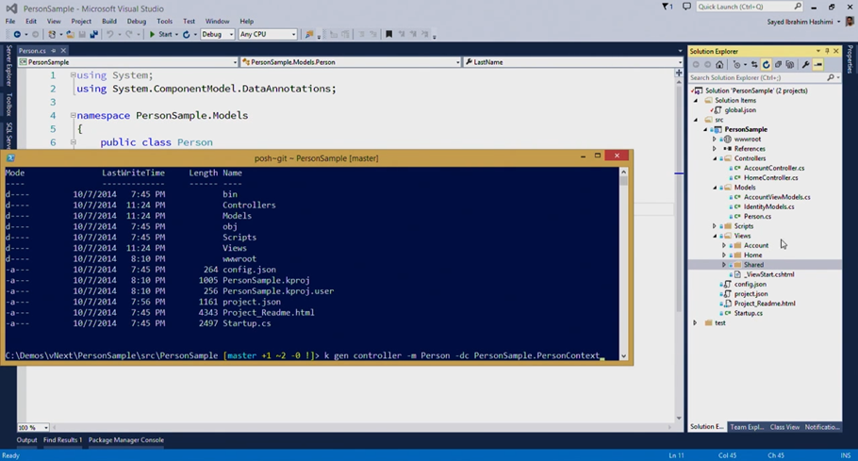
Task: Open the Server Explorer side tab
Action: 8,66
